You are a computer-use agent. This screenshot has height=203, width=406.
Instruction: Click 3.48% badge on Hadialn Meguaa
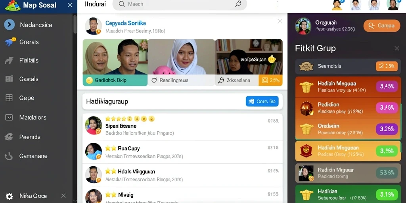click(387, 86)
